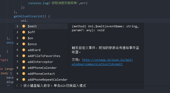
Task: Click the orange icon beside $off
Action: pyautogui.click(x=24, y=32)
